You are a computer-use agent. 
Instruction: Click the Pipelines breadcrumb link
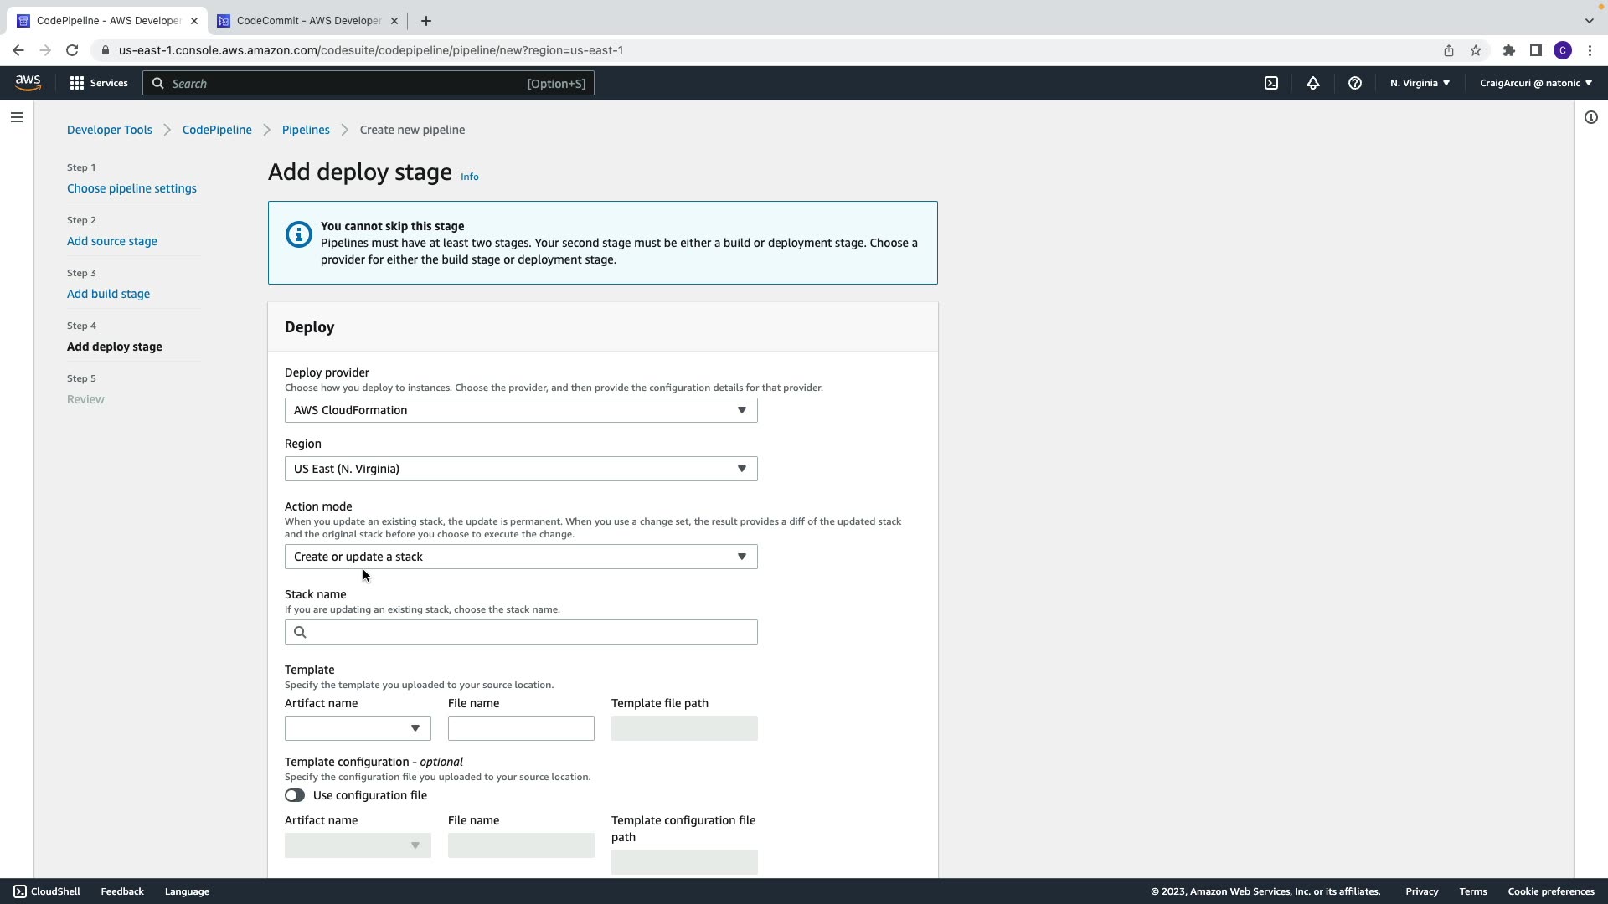(x=306, y=130)
